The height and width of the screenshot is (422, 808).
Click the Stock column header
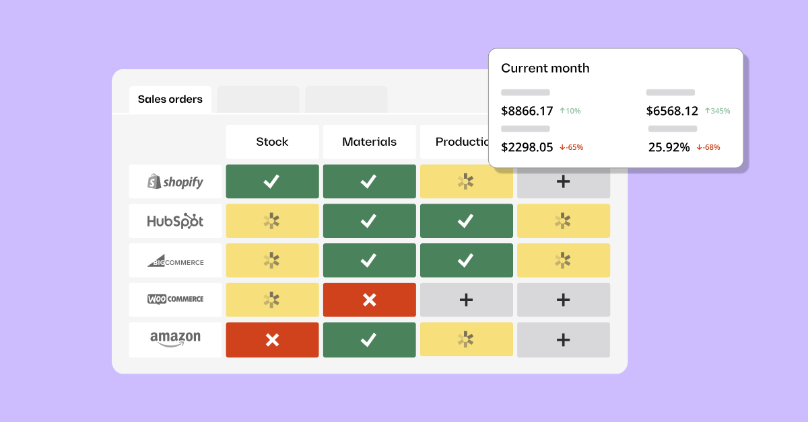[x=272, y=142]
